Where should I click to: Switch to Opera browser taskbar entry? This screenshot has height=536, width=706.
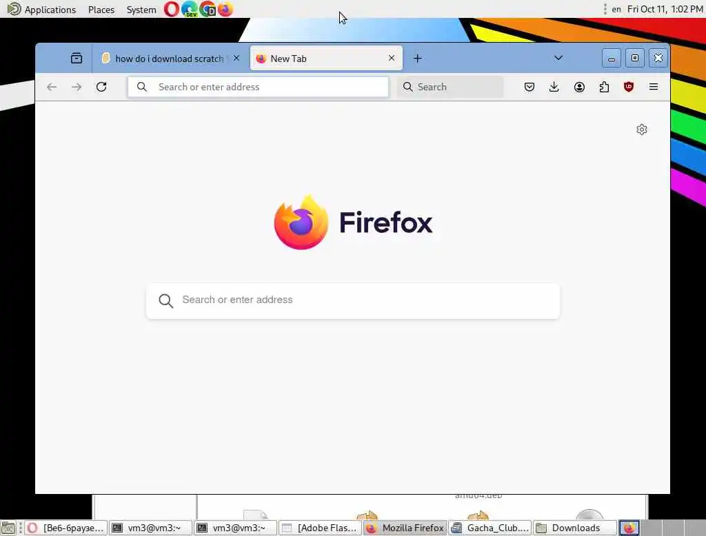point(66,528)
